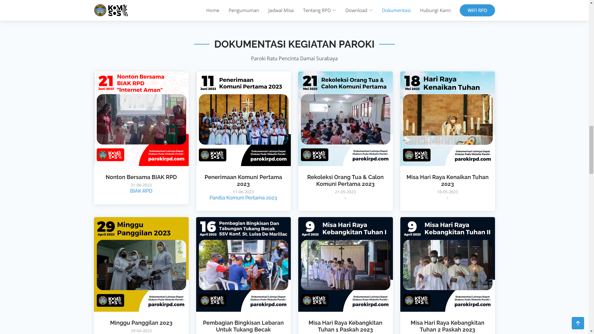Image resolution: width=594 pixels, height=334 pixels.
Task: Click the Panitia Komuni Pertama 2023 link
Action: coord(243,198)
